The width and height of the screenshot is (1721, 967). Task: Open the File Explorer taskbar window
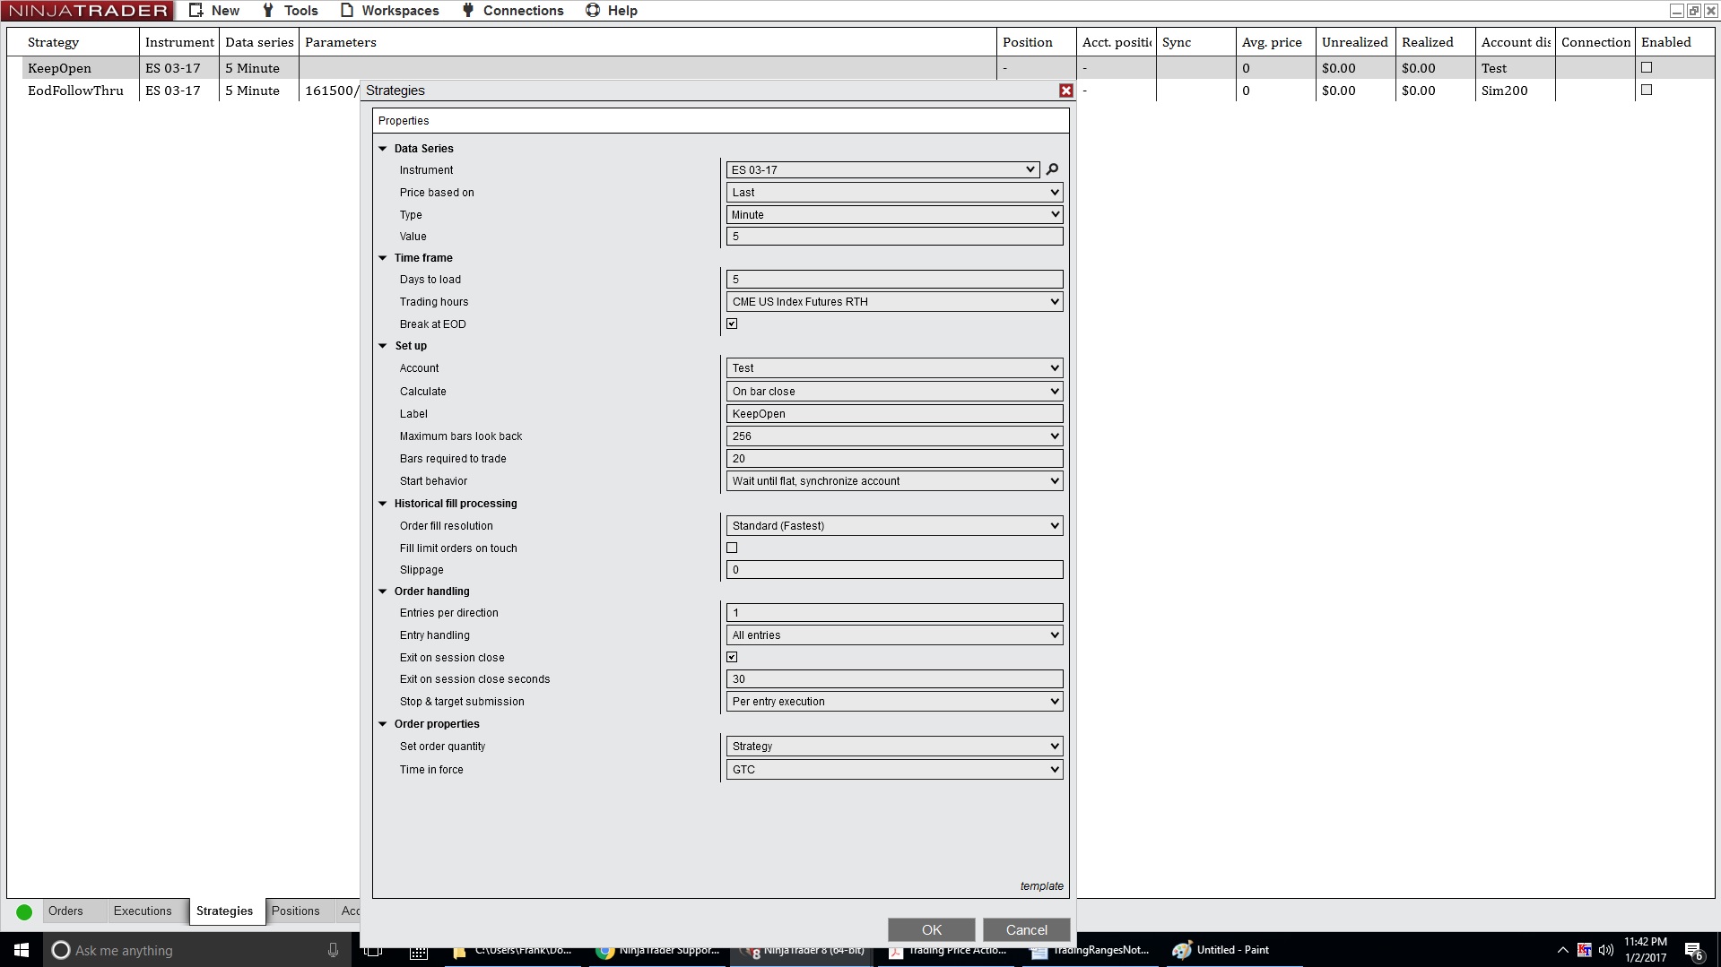click(x=514, y=950)
